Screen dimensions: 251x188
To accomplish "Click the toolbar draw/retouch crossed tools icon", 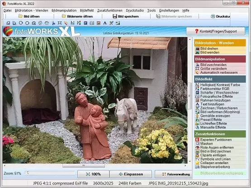I will coord(111,23).
